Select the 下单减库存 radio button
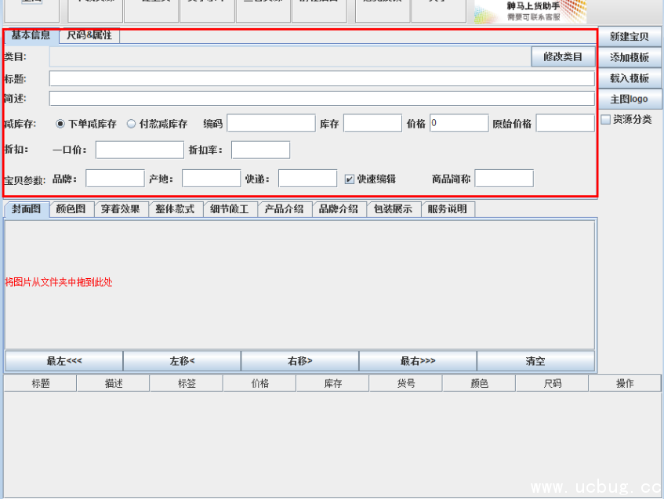664x499 pixels. click(x=60, y=124)
